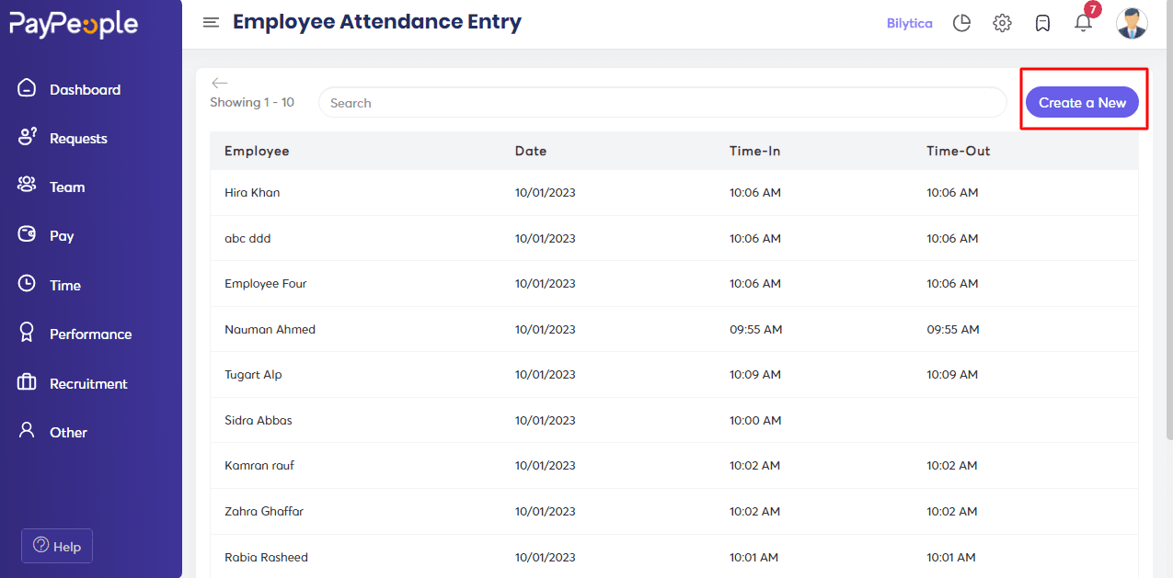Open the settings gear icon
The width and height of the screenshot is (1173, 578).
[1002, 23]
